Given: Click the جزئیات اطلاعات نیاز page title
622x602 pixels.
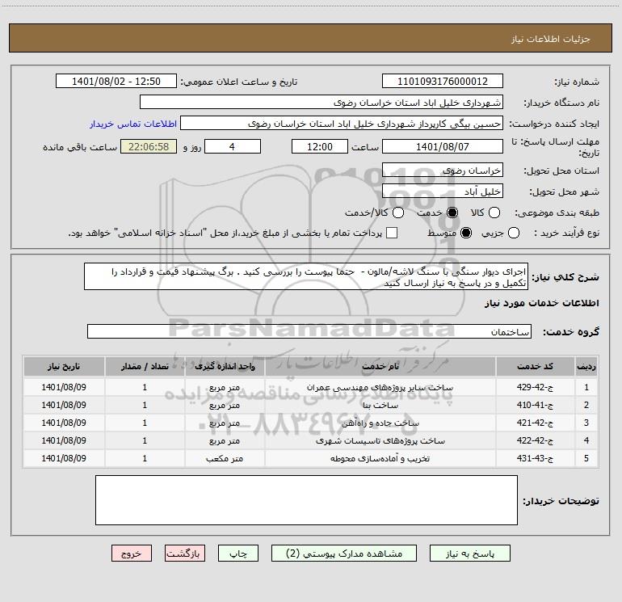Looking at the screenshot, I should click(551, 39).
